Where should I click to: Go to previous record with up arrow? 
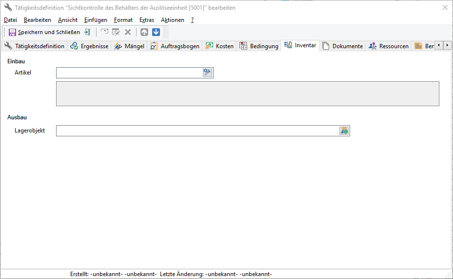point(144,32)
